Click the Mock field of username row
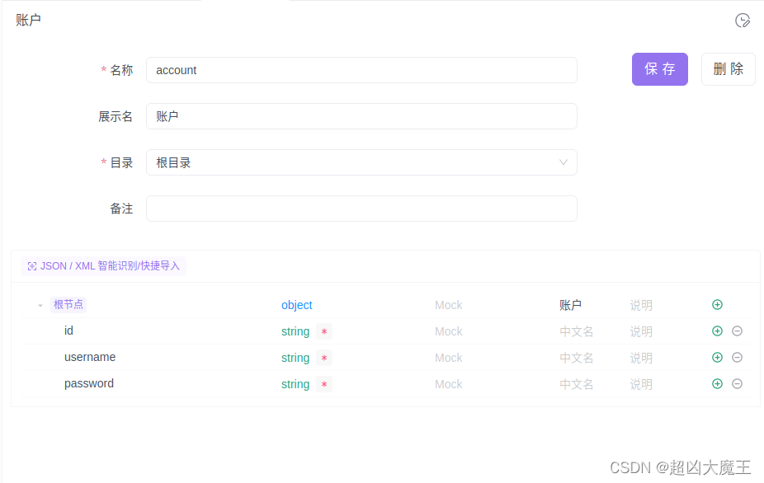 (x=448, y=358)
